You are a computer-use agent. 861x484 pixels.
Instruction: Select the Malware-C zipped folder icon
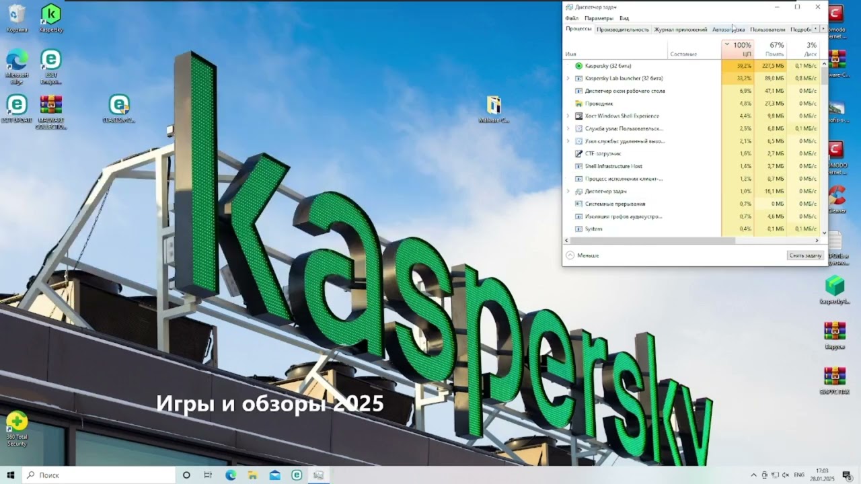tap(494, 109)
